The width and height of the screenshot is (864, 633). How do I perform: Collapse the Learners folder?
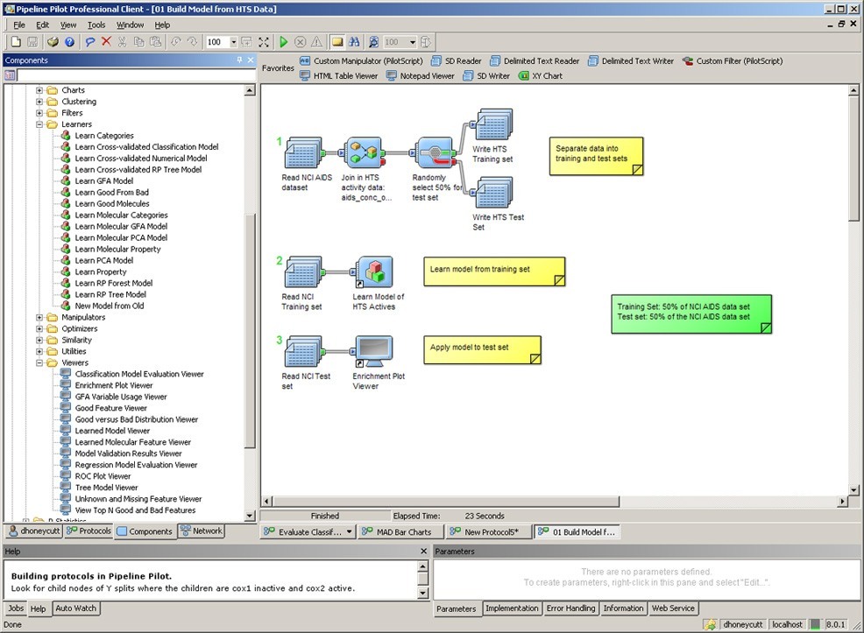point(39,124)
